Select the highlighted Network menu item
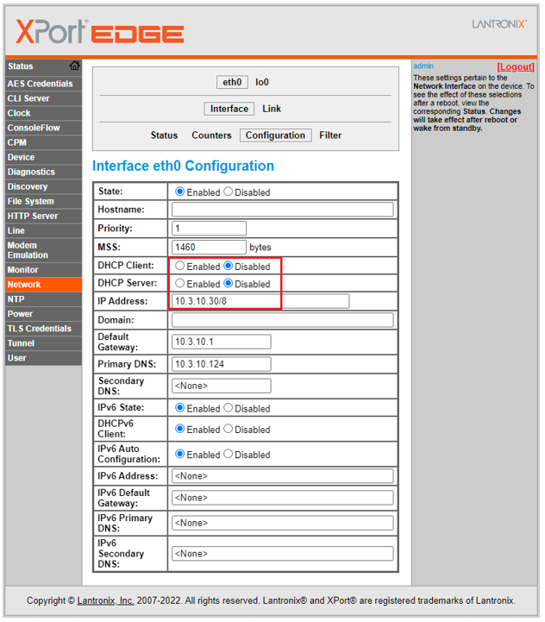This screenshot has width=545, height=622. [x=44, y=285]
